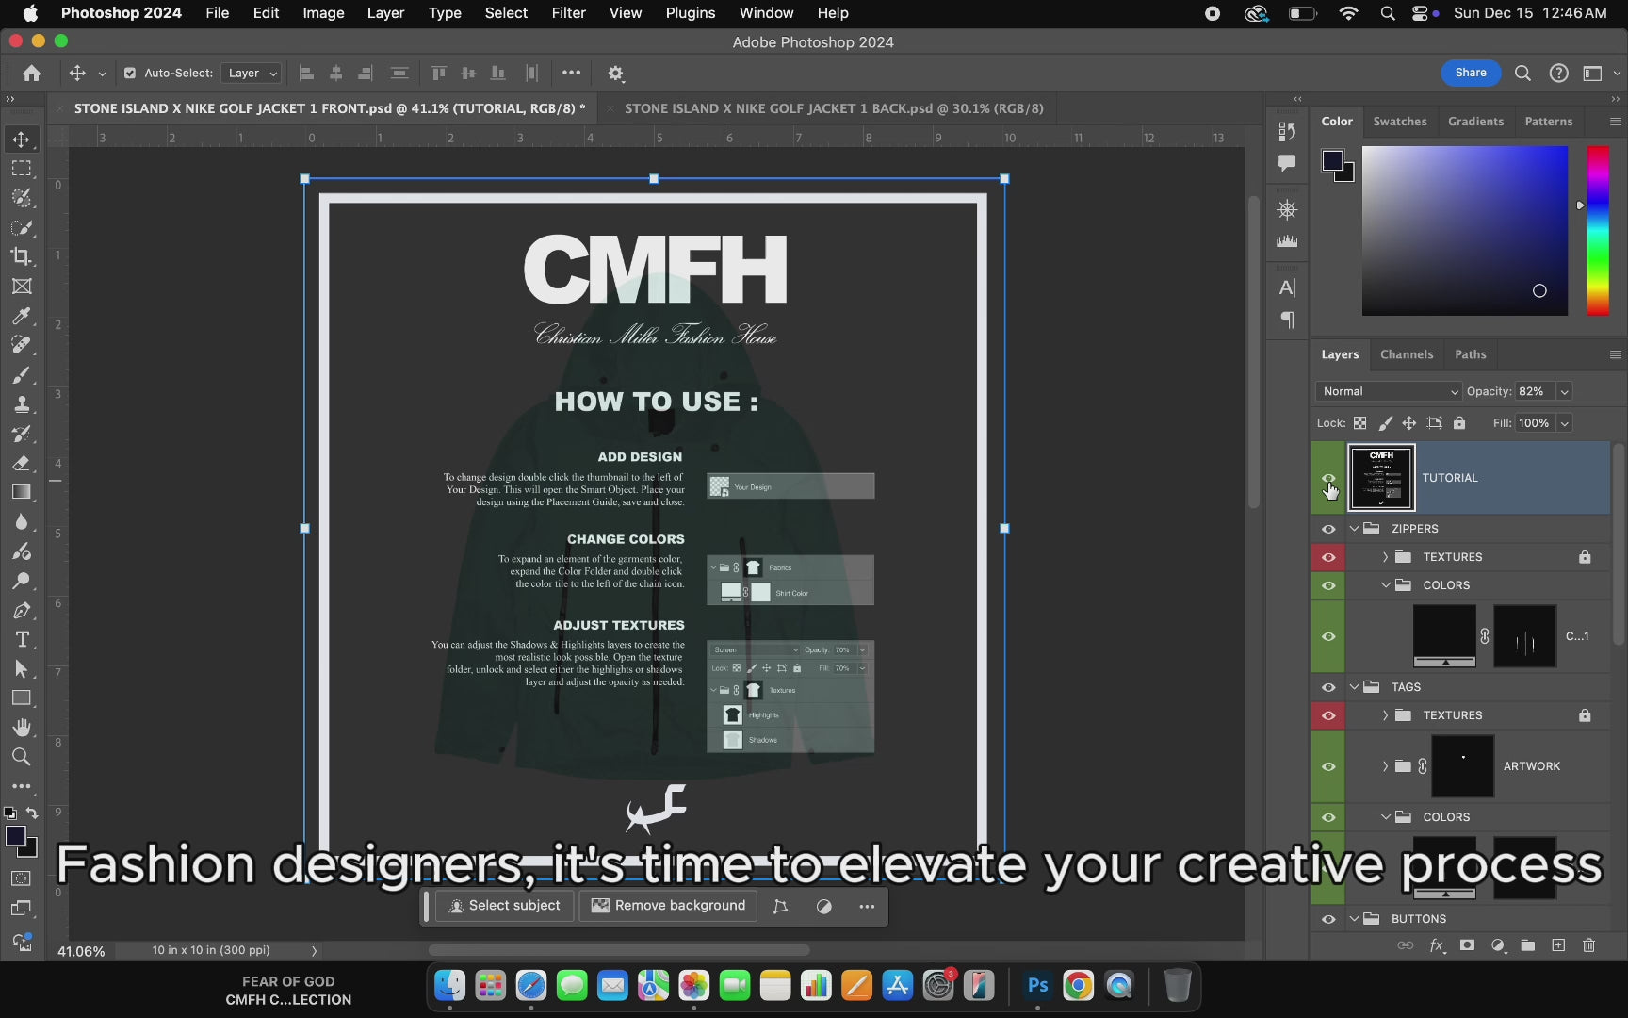This screenshot has width=1628, height=1018.
Task: Toggle lock position for layer
Action: pyautogui.click(x=1409, y=423)
